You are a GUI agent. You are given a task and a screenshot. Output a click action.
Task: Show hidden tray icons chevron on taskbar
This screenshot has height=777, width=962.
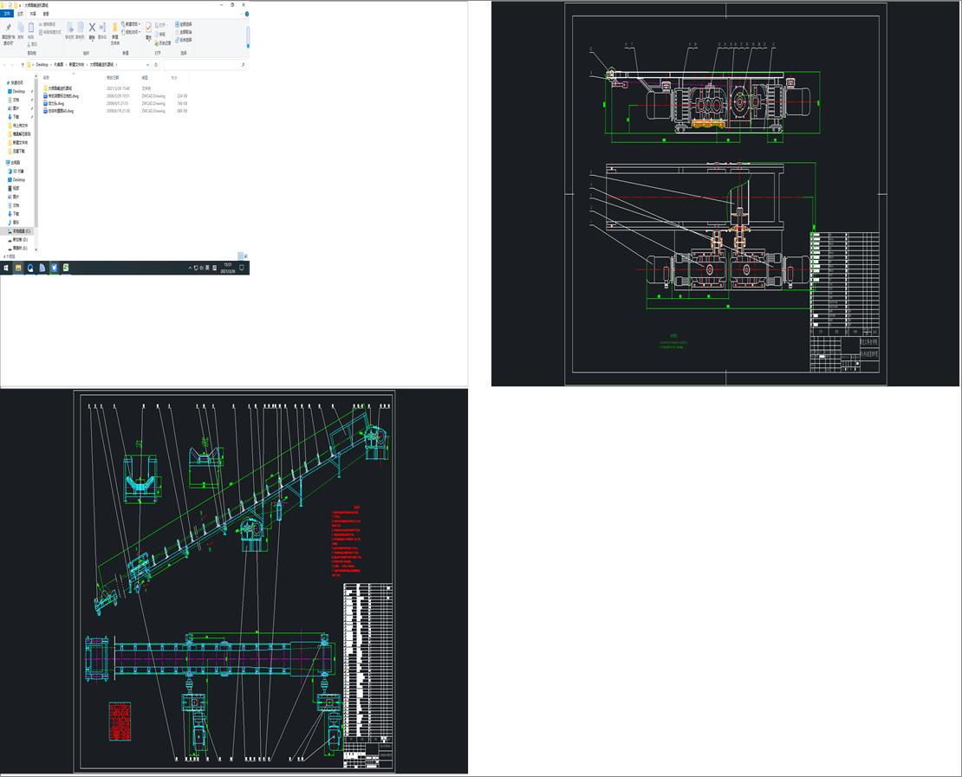(x=190, y=268)
